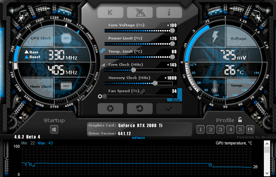Click the monitoring graph scrollbar thumb
276x177 pixels.
[267, 150]
